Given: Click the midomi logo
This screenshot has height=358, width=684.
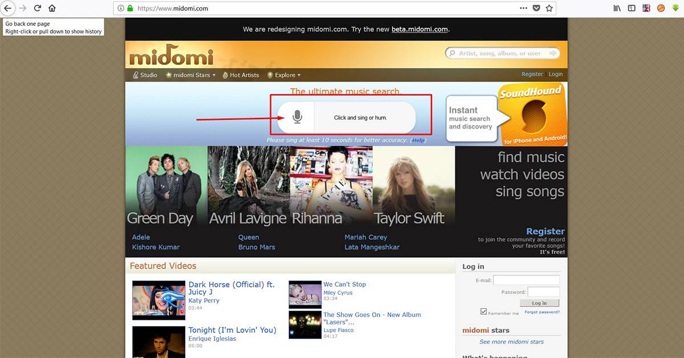Looking at the screenshot, I should [x=171, y=56].
